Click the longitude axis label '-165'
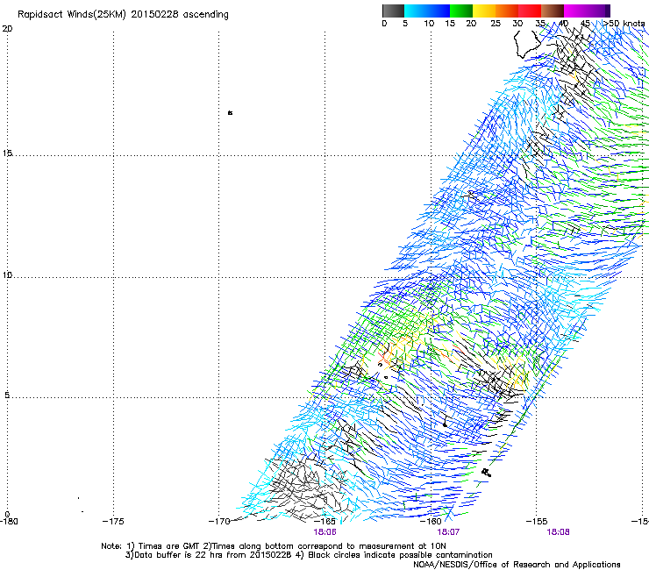Screen dimensions: 649x570 click(324, 521)
